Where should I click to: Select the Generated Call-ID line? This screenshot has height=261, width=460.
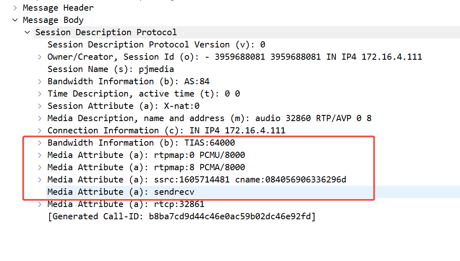point(182,216)
